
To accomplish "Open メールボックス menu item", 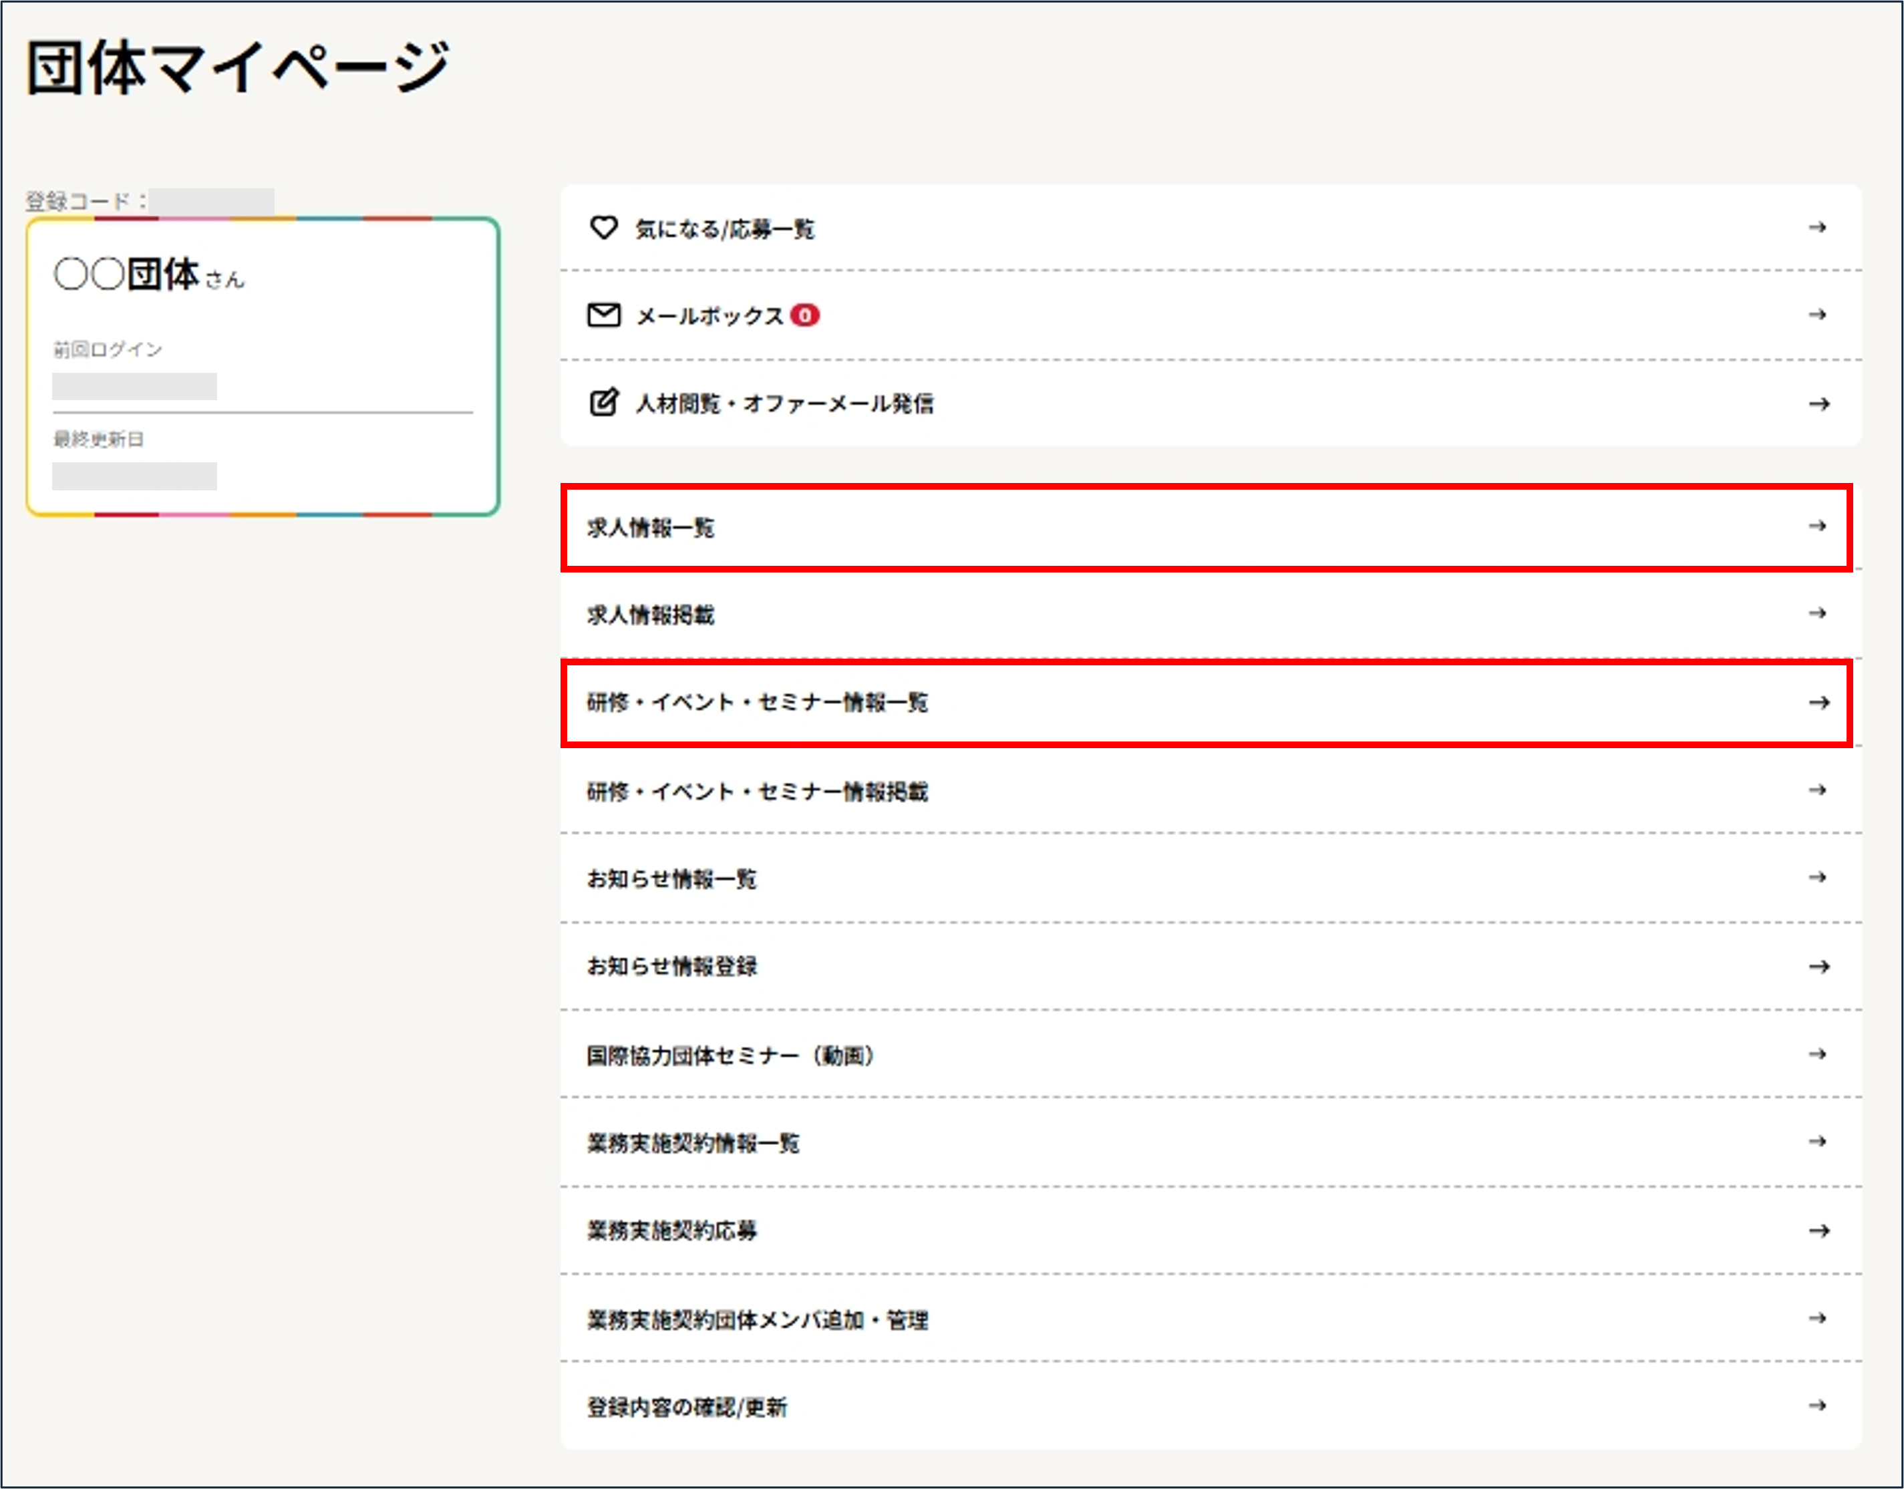I will [709, 315].
